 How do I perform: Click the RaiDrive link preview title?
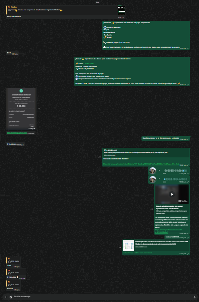[162, 243]
